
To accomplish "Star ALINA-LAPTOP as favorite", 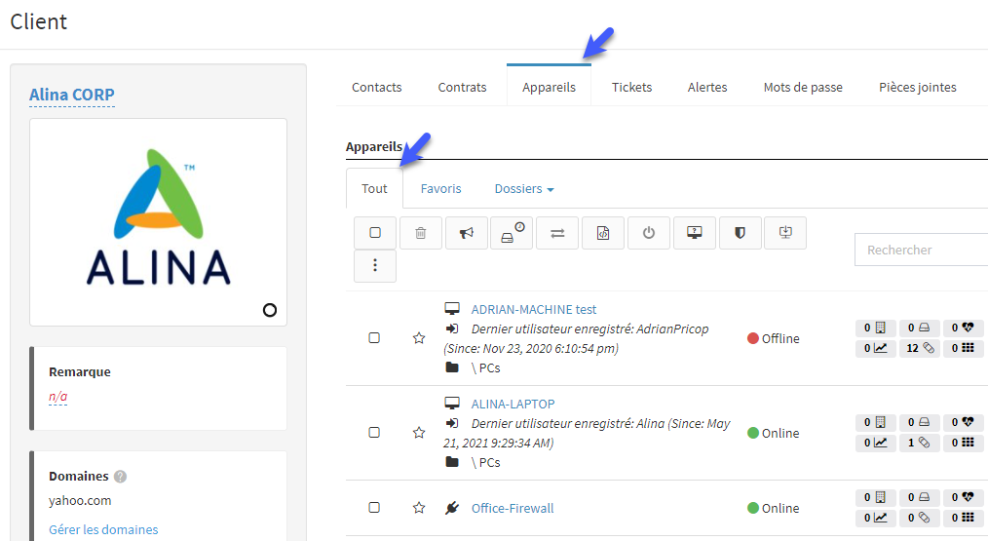I will pos(418,433).
